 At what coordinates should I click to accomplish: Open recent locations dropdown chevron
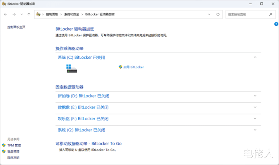click(21, 14)
